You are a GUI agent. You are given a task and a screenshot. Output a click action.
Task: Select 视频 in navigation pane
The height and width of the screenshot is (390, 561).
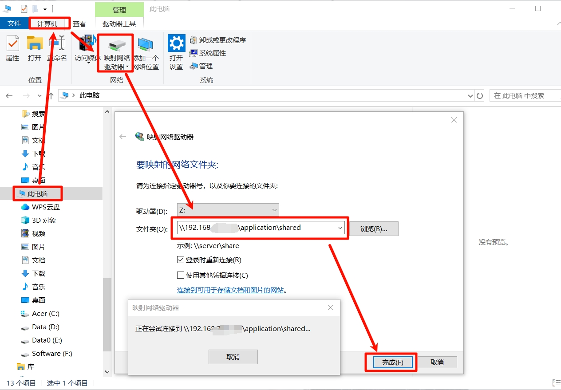tap(33, 233)
